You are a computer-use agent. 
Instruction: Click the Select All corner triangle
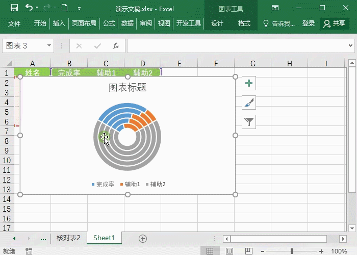click(x=9, y=63)
